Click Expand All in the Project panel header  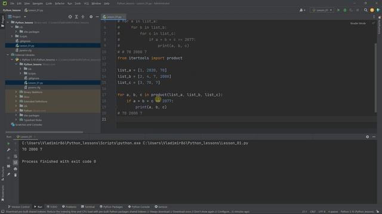(76, 17)
